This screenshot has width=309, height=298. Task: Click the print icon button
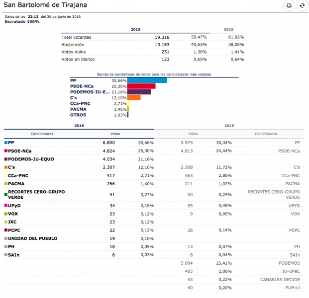[x=289, y=6]
